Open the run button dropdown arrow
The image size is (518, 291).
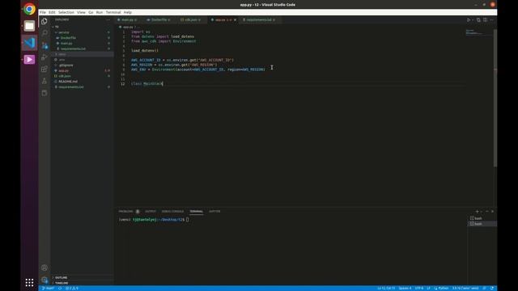473,19
